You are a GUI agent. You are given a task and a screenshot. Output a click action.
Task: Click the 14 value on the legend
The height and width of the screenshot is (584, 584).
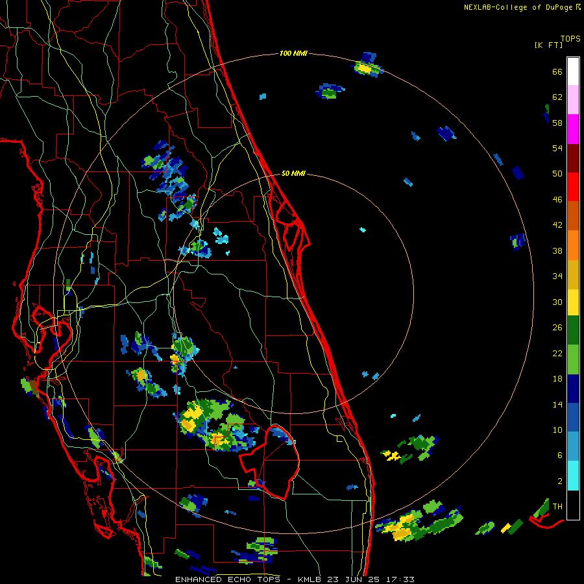click(557, 404)
